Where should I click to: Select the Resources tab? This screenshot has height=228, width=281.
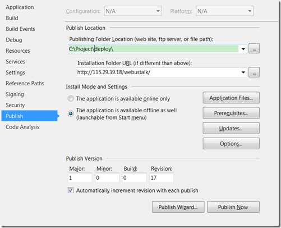[18, 51]
